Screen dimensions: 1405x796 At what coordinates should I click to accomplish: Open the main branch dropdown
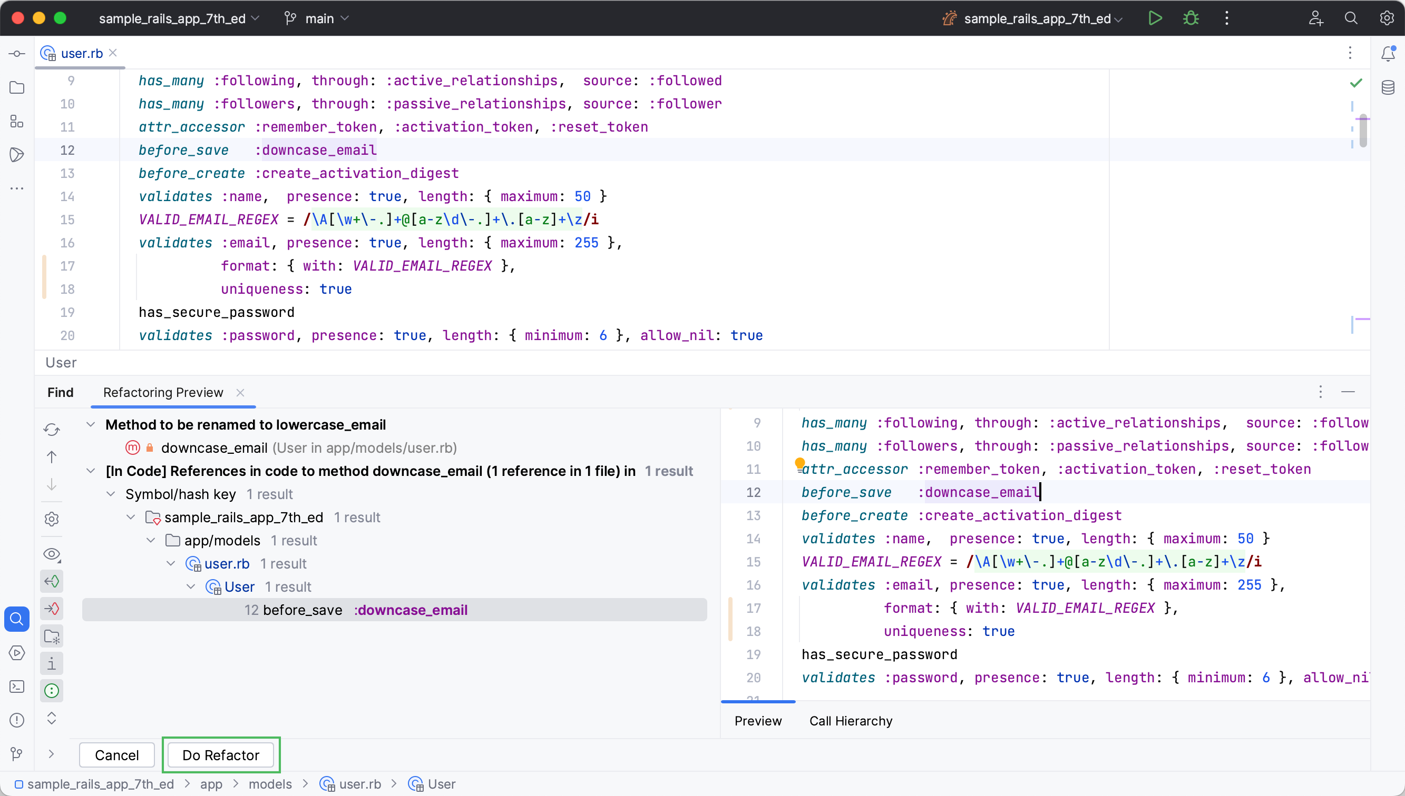[x=317, y=18]
